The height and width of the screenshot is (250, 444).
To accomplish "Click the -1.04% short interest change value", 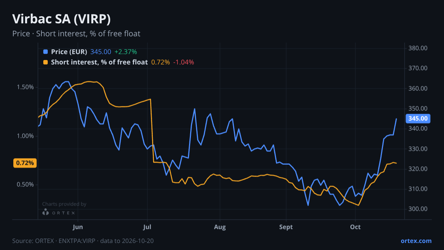I will point(184,62).
